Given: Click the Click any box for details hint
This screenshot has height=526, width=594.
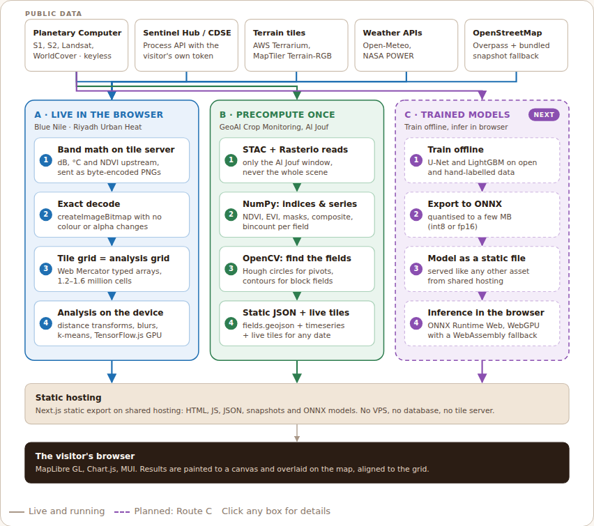Looking at the screenshot, I should pos(276,511).
